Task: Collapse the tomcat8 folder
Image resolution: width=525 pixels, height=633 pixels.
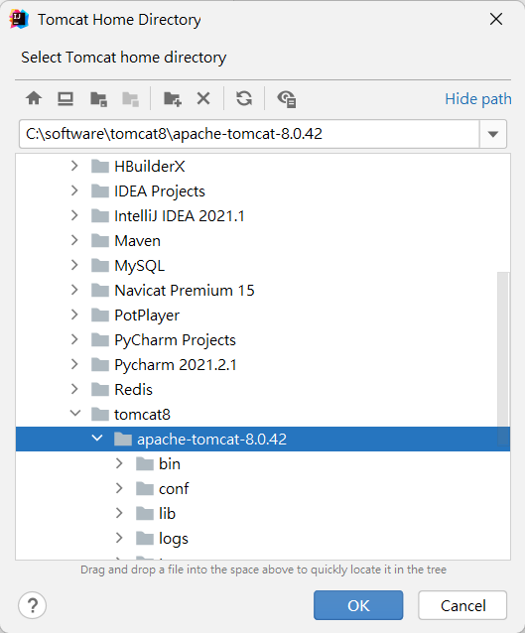Action: point(75,414)
